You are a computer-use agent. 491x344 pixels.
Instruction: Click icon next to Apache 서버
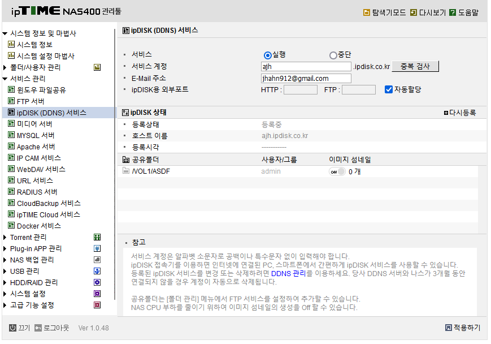tap(11, 146)
